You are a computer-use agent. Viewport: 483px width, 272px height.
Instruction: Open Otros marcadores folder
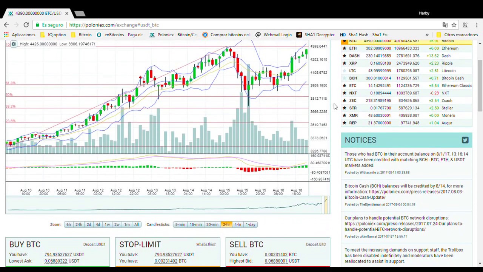click(457, 35)
